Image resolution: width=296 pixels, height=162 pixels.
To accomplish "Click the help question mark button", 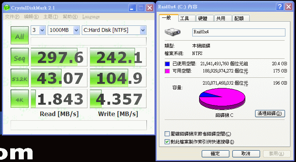I will click(x=280, y=7).
